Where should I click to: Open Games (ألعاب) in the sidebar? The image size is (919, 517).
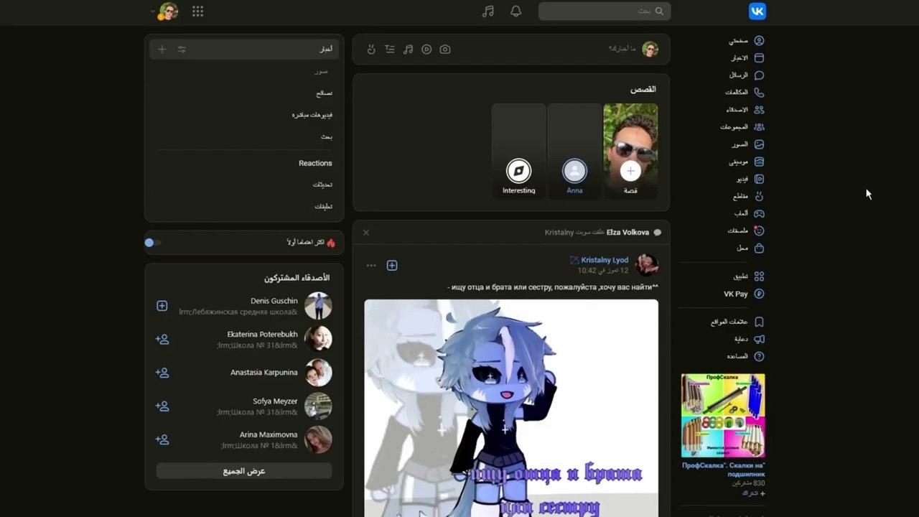[748, 213]
